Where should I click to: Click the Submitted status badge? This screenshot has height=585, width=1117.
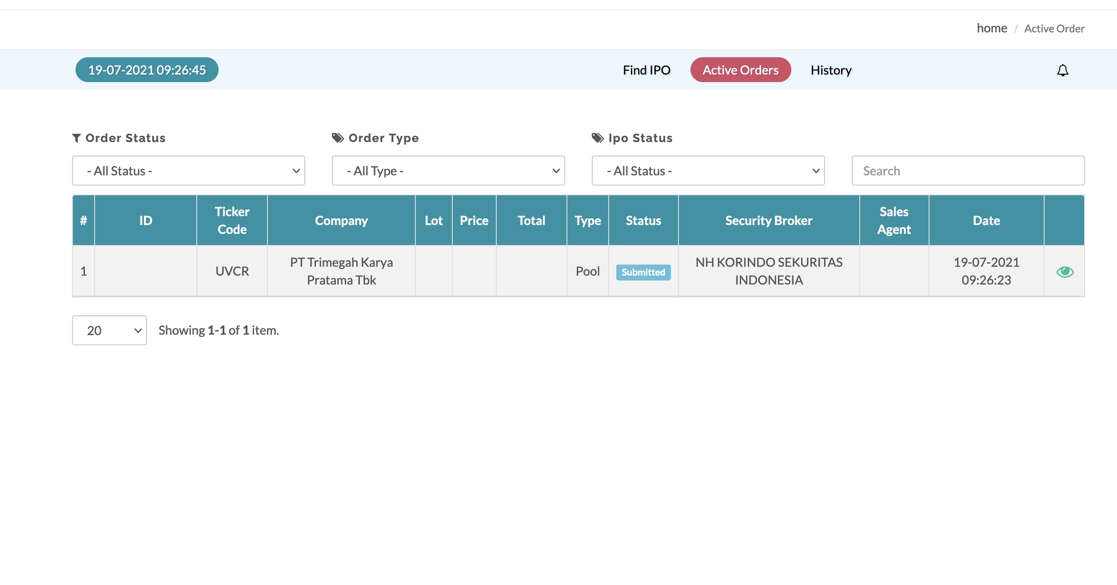tap(643, 272)
